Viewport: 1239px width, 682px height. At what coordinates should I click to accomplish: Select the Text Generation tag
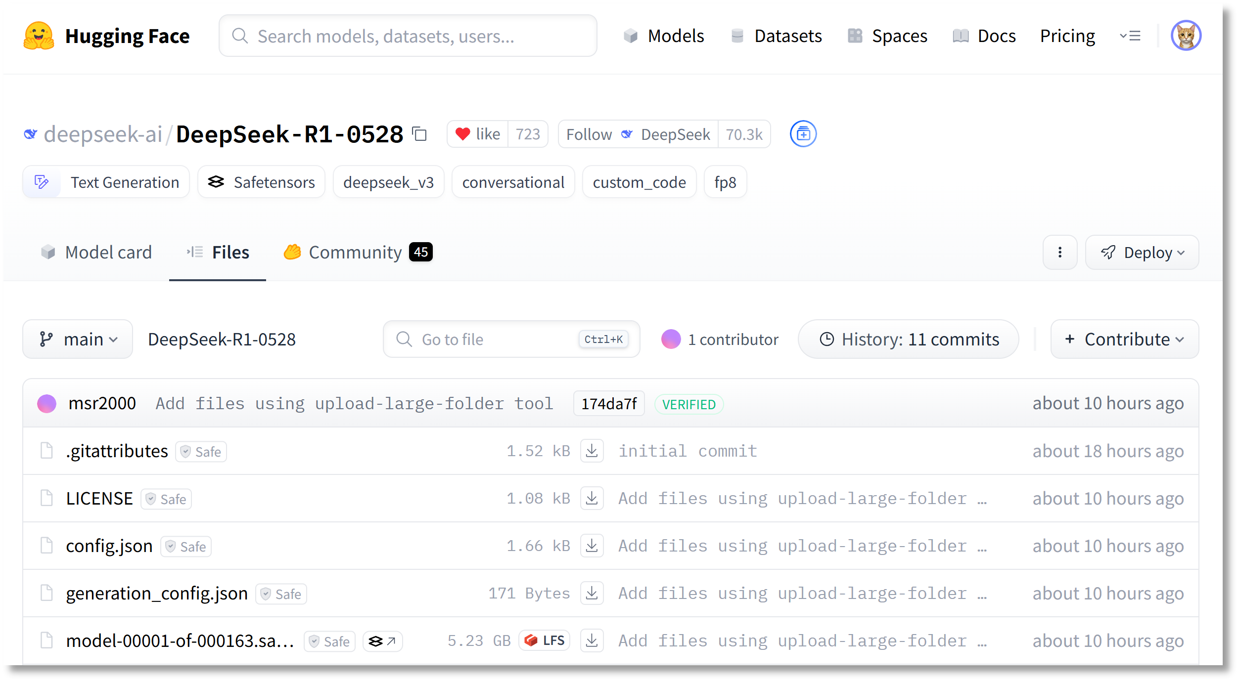(x=106, y=182)
